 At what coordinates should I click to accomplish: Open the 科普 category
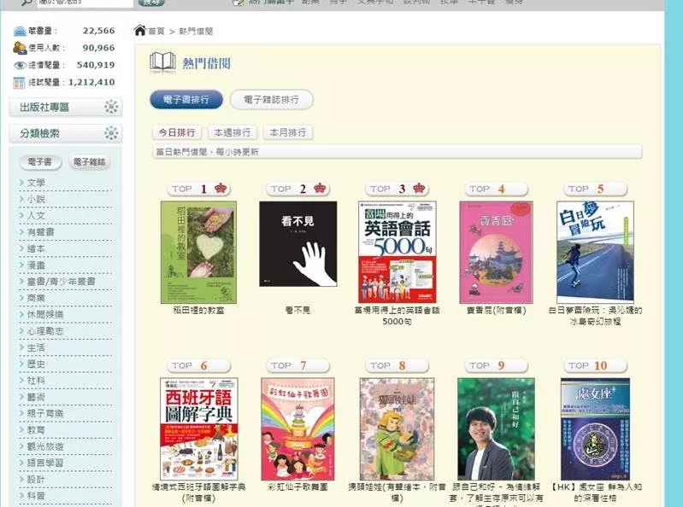tap(36, 496)
